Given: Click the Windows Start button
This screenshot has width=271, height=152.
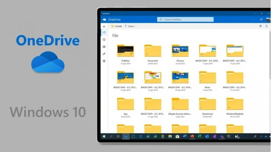Looking at the screenshot, I should (104, 137).
